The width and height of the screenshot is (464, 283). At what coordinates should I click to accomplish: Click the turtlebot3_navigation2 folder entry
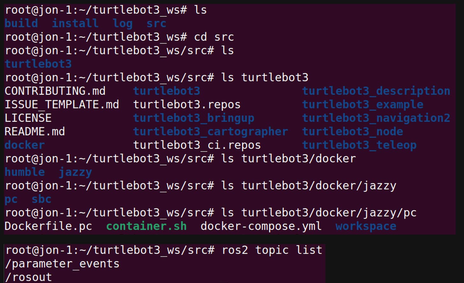click(x=376, y=118)
